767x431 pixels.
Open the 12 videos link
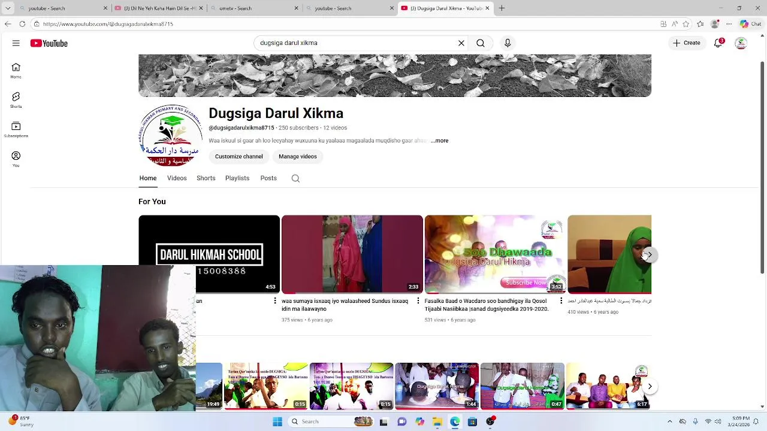click(335, 128)
